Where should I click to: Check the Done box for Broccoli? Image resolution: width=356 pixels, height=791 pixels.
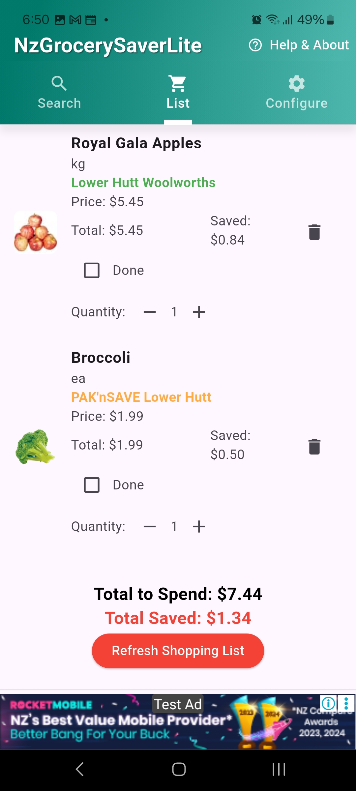pos(92,485)
